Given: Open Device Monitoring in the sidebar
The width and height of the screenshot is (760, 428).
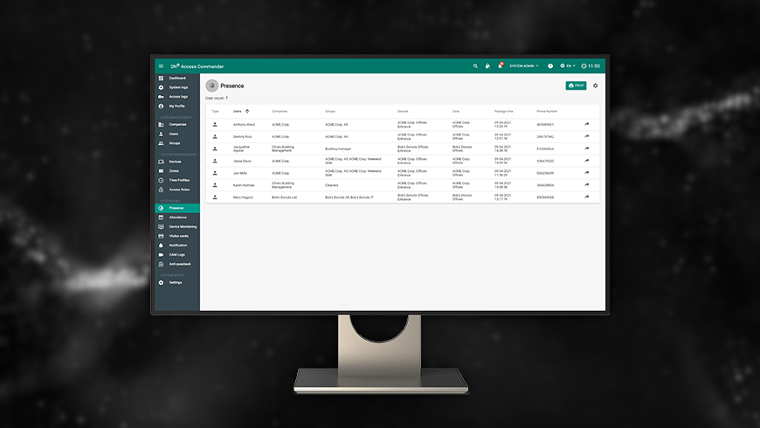Looking at the screenshot, I should [x=183, y=226].
